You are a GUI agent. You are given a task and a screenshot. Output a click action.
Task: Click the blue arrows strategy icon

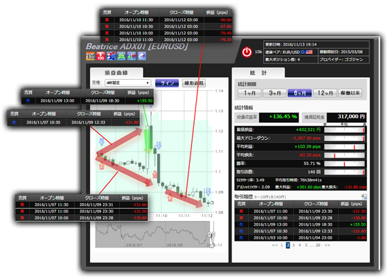coord(111,56)
